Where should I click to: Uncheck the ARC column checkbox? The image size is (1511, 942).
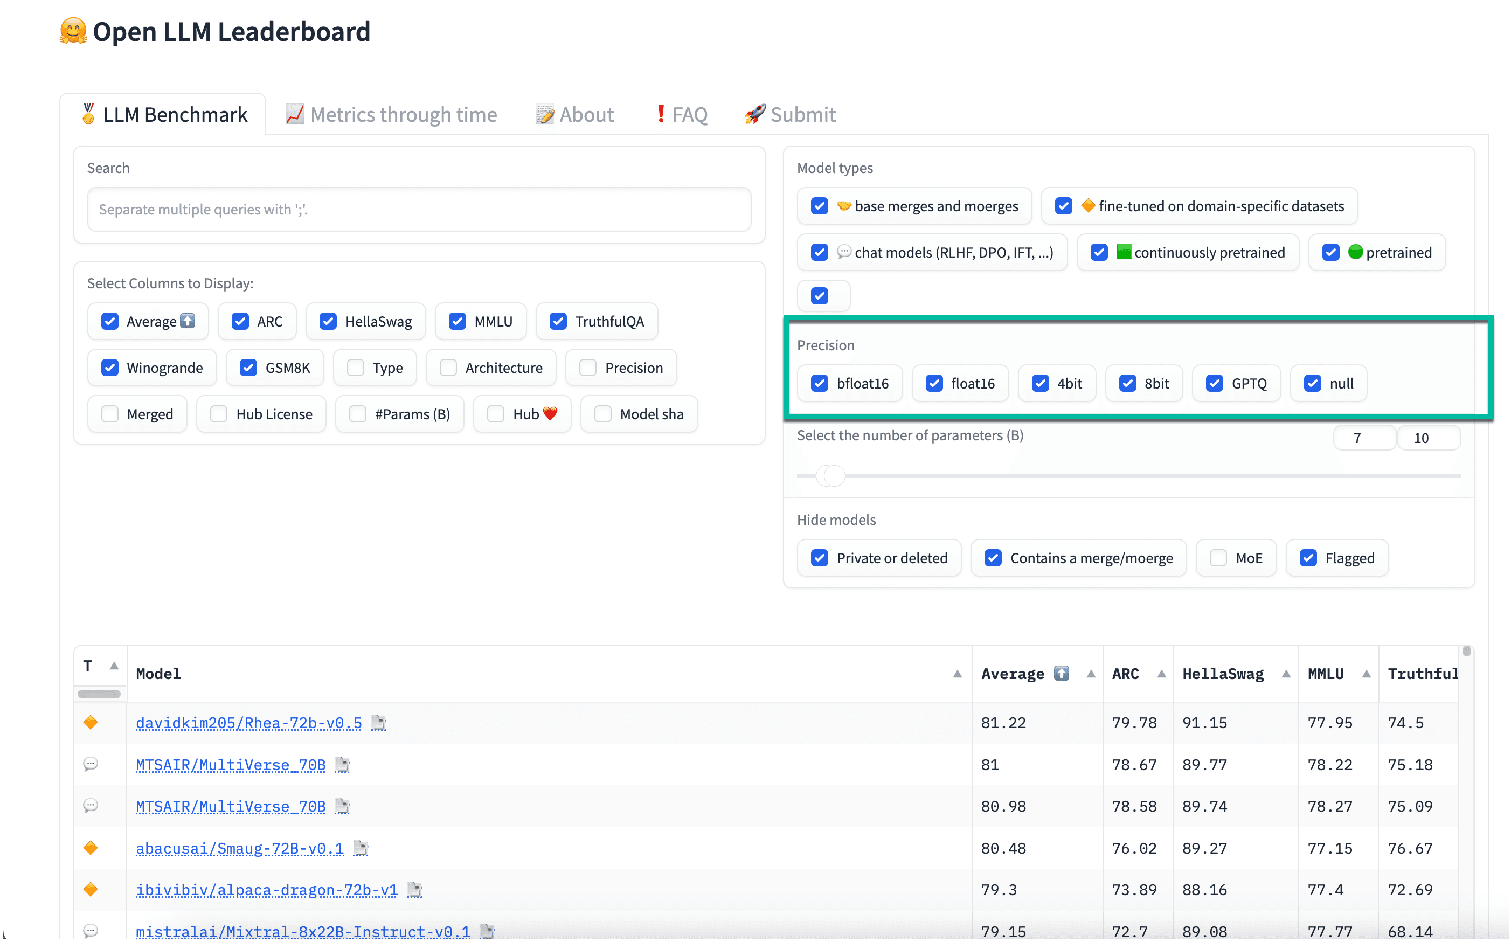click(240, 322)
